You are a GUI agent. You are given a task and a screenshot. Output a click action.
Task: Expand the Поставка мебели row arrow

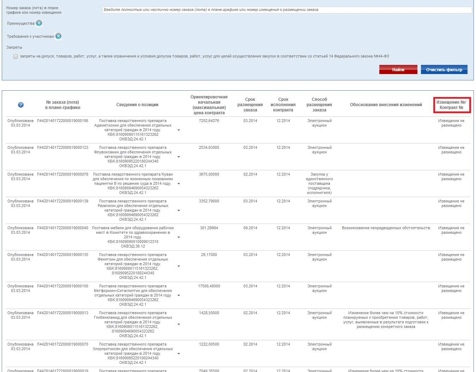[179, 237]
